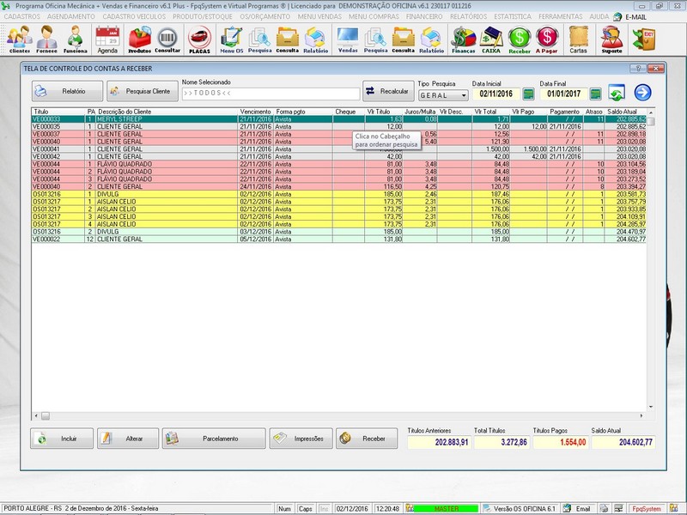The width and height of the screenshot is (687, 515).
Task: Open the Funciona employees icon
Action: click(x=75, y=39)
